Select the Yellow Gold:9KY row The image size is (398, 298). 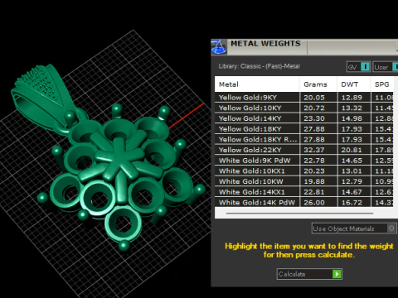pyautogui.click(x=304, y=98)
